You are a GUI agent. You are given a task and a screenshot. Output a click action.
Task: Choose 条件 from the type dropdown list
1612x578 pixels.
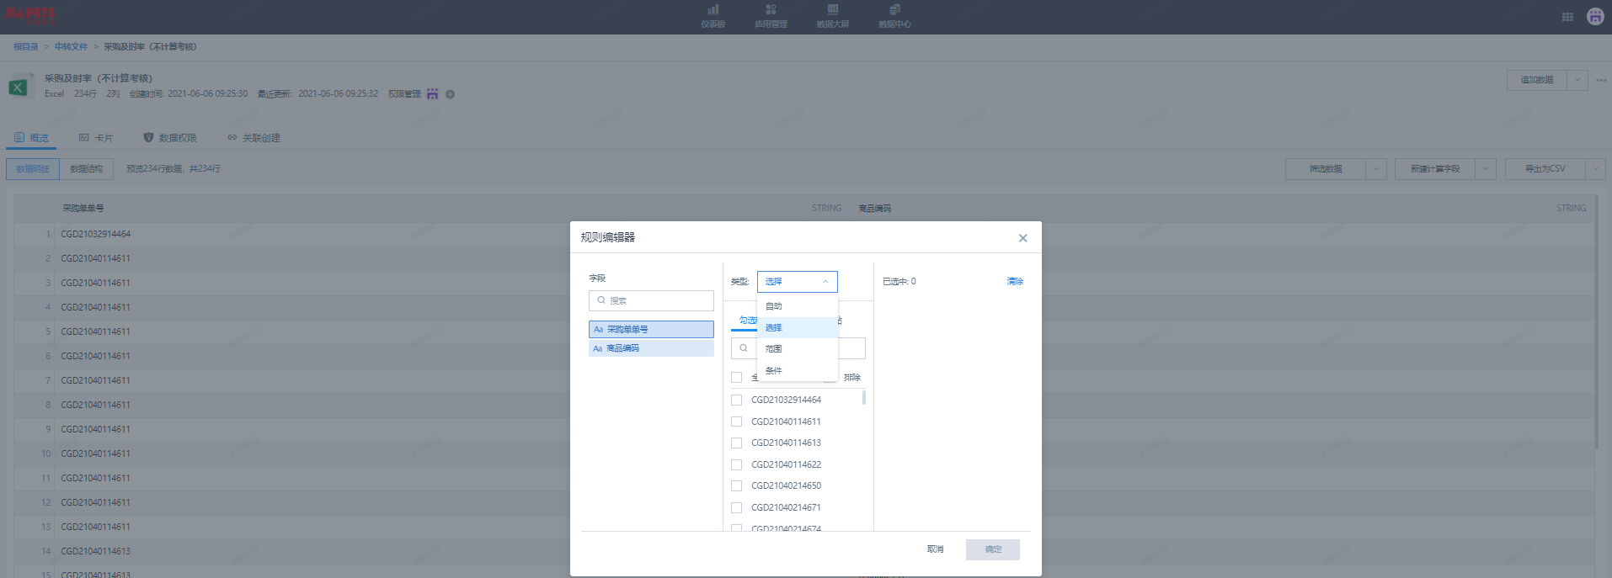point(798,370)
